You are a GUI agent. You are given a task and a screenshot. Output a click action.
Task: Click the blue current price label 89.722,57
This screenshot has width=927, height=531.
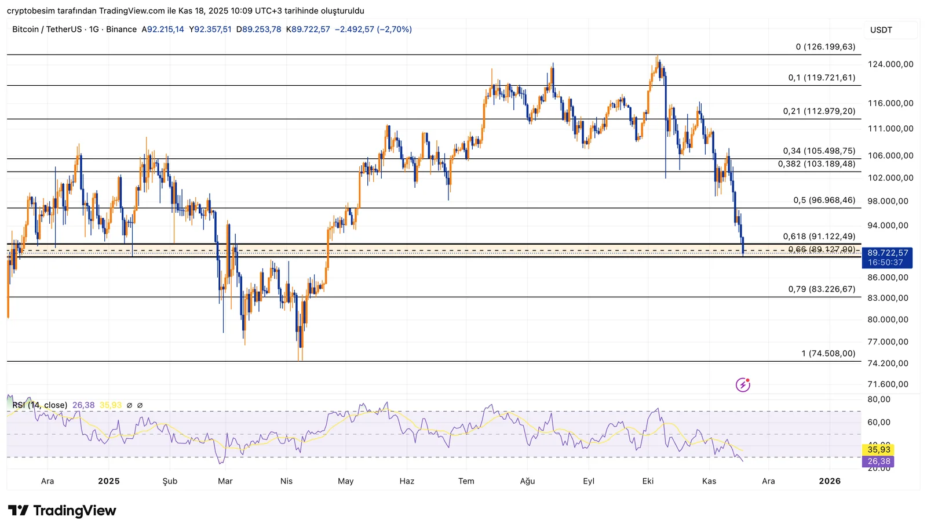887,253
